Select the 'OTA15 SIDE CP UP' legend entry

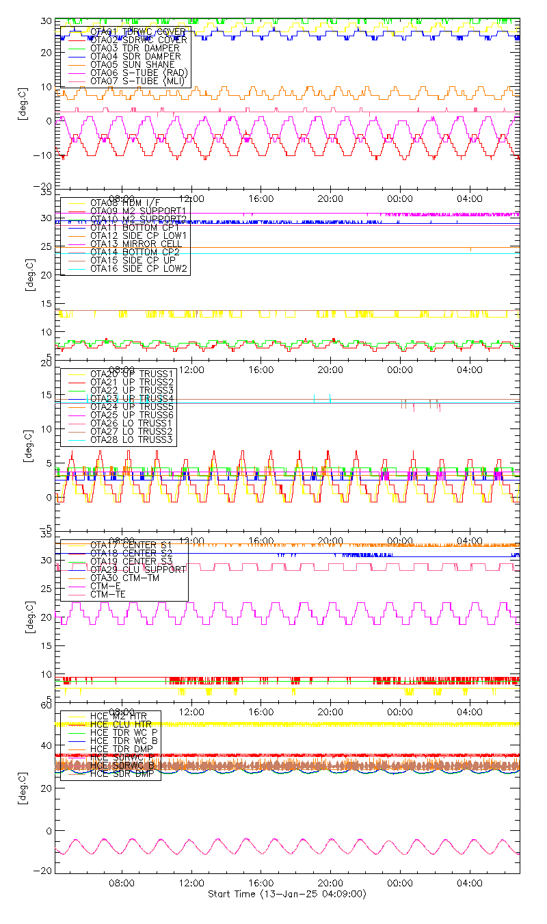point(133,259)
